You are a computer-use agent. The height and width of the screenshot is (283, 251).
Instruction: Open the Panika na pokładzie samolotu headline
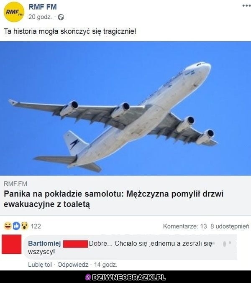pos(114,199)
